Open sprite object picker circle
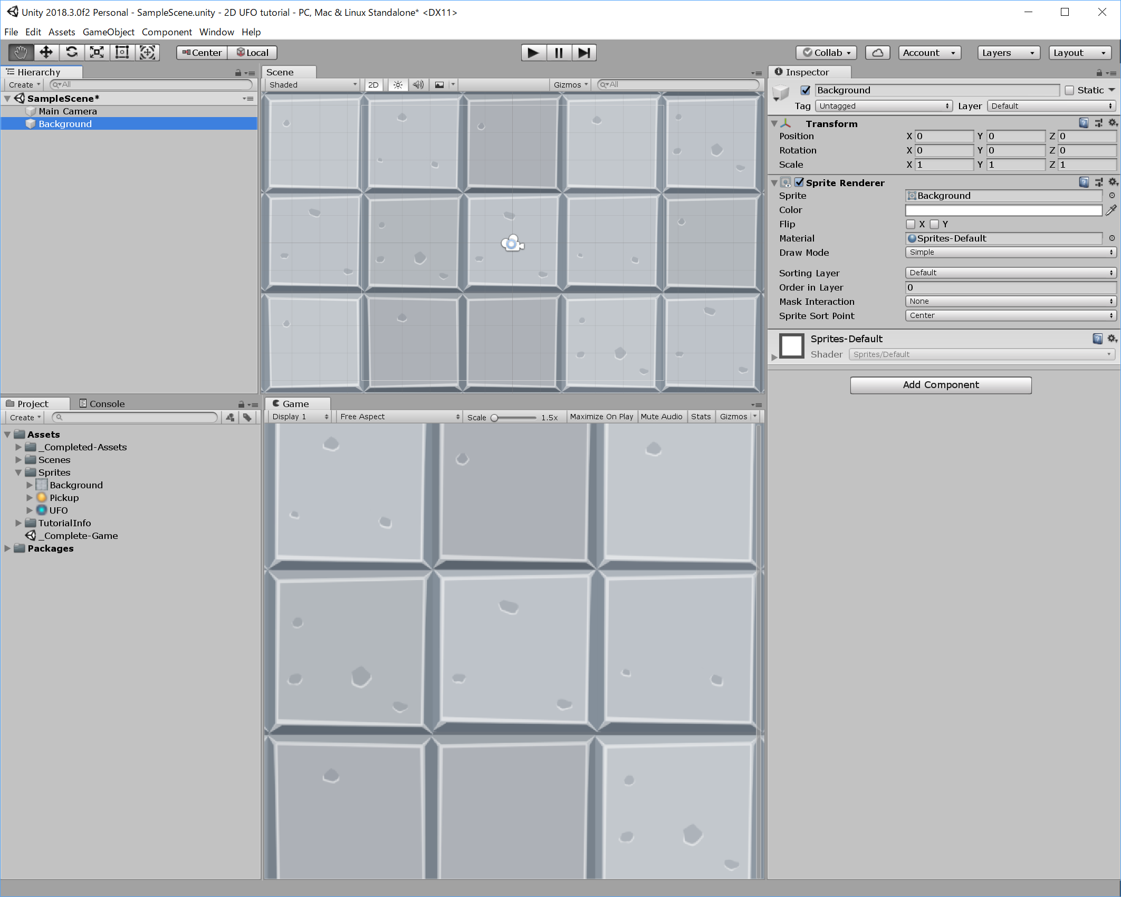Image resolution: width=1121 pixels, height=897 pixels. tap(1112, 196)
